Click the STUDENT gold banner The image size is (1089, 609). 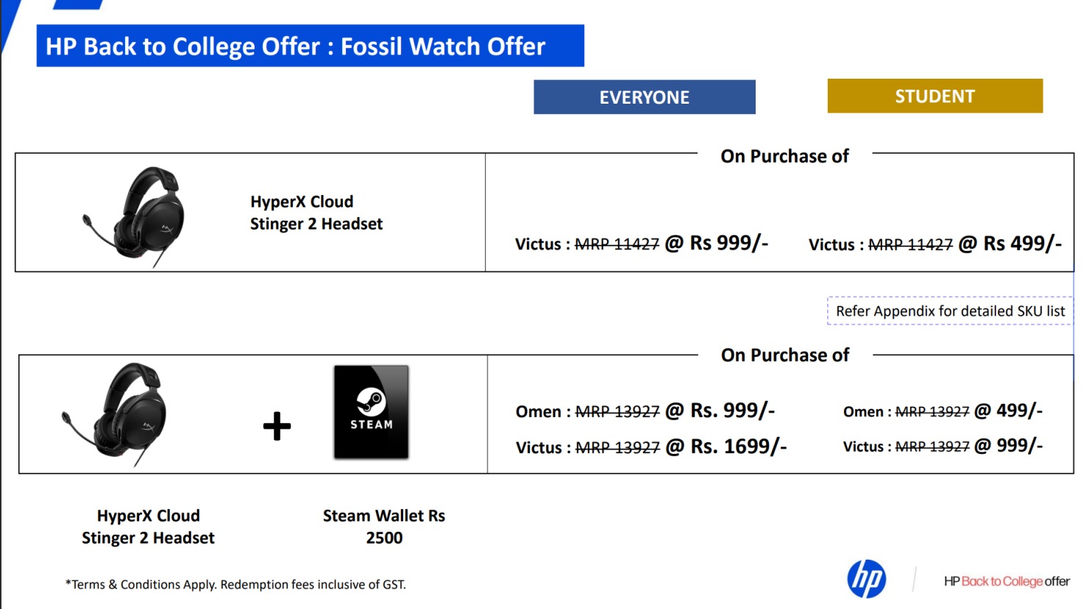(x=935, y=96)
